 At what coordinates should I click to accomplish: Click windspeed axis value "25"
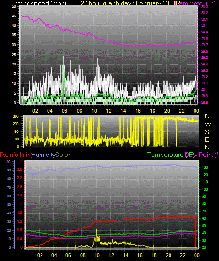14,55
